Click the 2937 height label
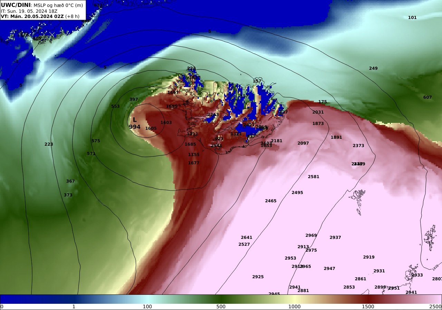Viewport: 442px width, 310px height. click(x=335, y=238)
